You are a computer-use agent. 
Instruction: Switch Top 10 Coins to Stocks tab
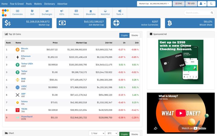tap(135, 35)
